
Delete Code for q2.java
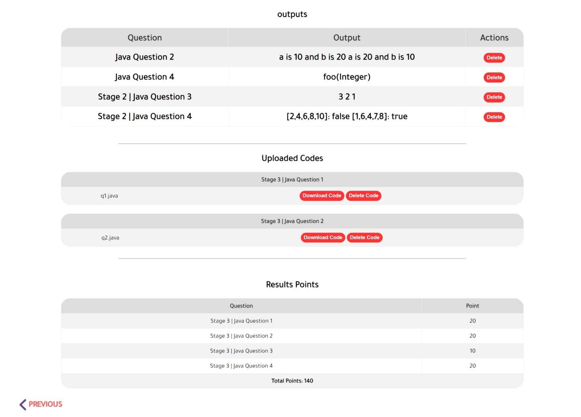click(364, 237)
